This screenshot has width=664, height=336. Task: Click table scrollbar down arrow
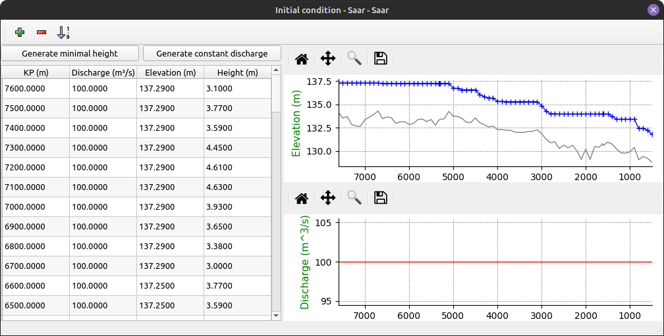276,316
